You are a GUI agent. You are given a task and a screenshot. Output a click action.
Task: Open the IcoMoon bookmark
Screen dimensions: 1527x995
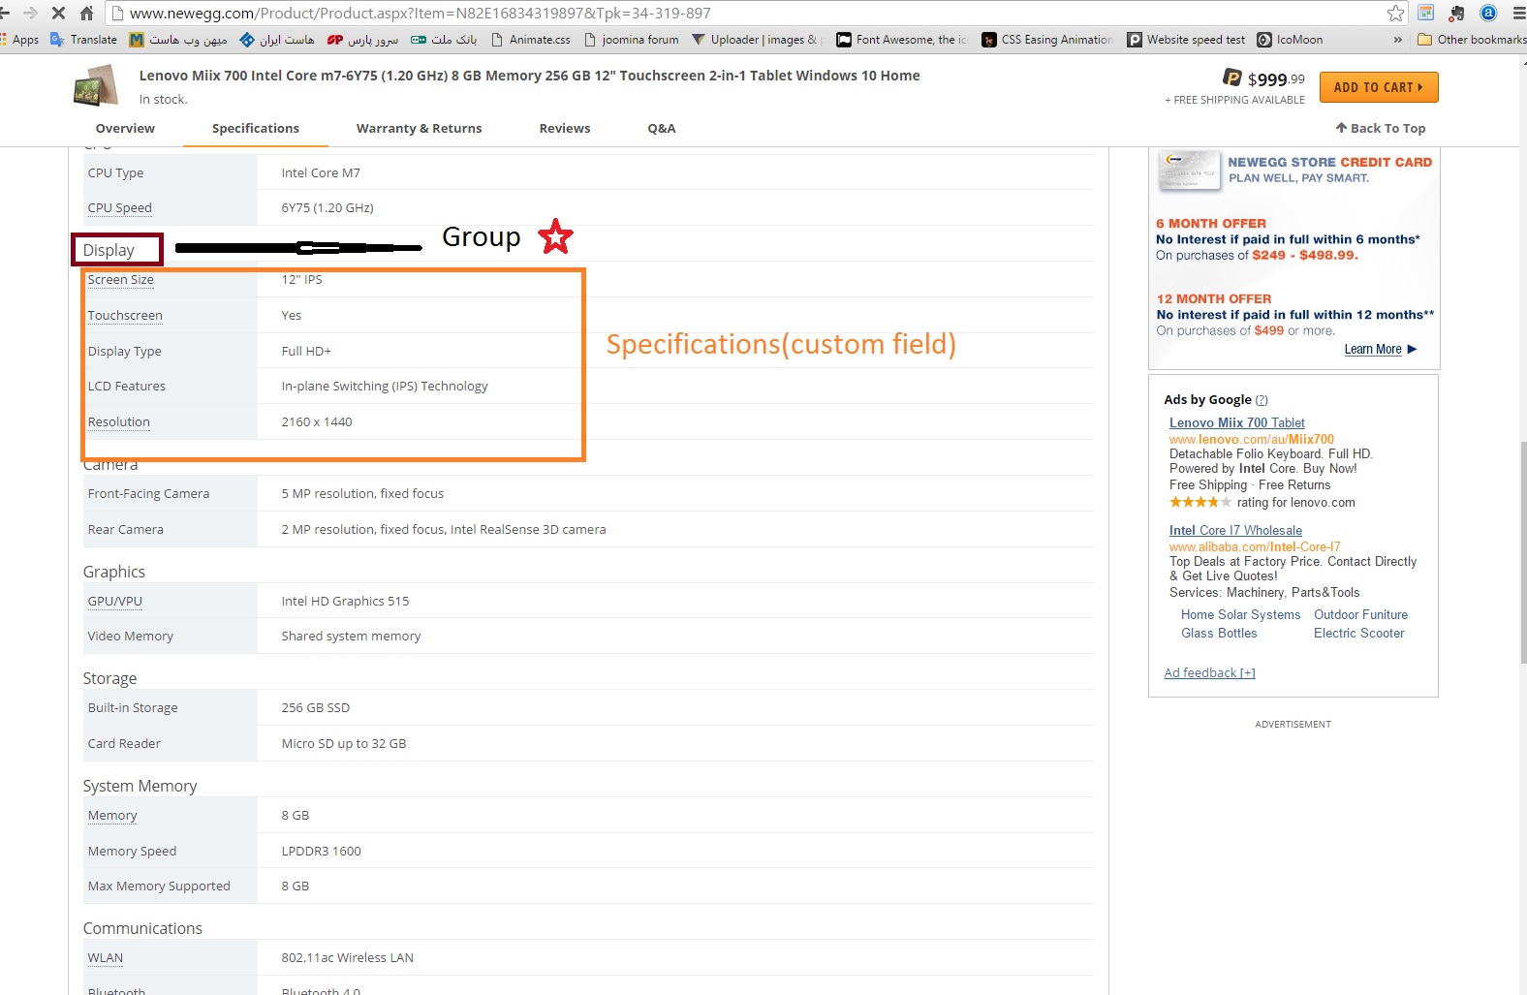pos(1290,40)
